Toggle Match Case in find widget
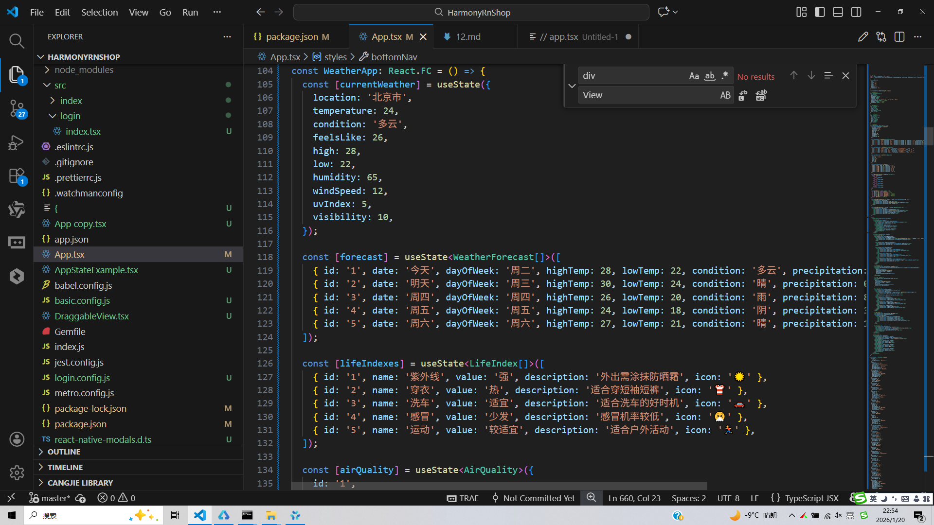The height and width of the screenshot is (525, 934). point(694,76)
